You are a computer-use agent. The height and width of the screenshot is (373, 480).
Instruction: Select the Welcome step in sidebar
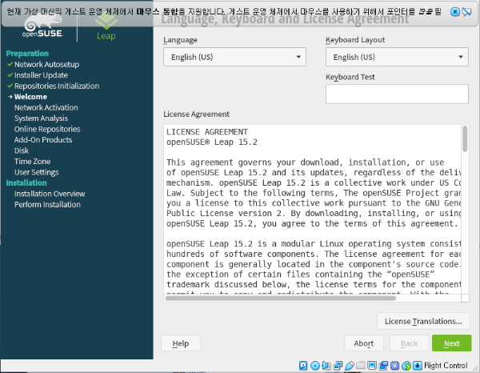(x=30, y=97)
